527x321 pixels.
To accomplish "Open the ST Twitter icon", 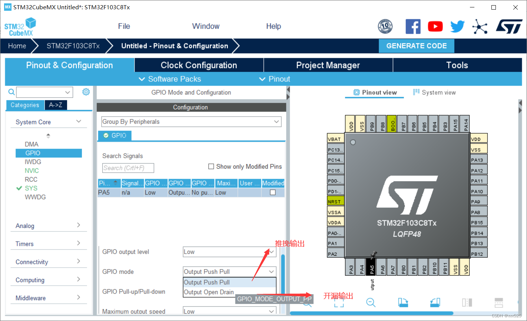I will tap(457, 26).
